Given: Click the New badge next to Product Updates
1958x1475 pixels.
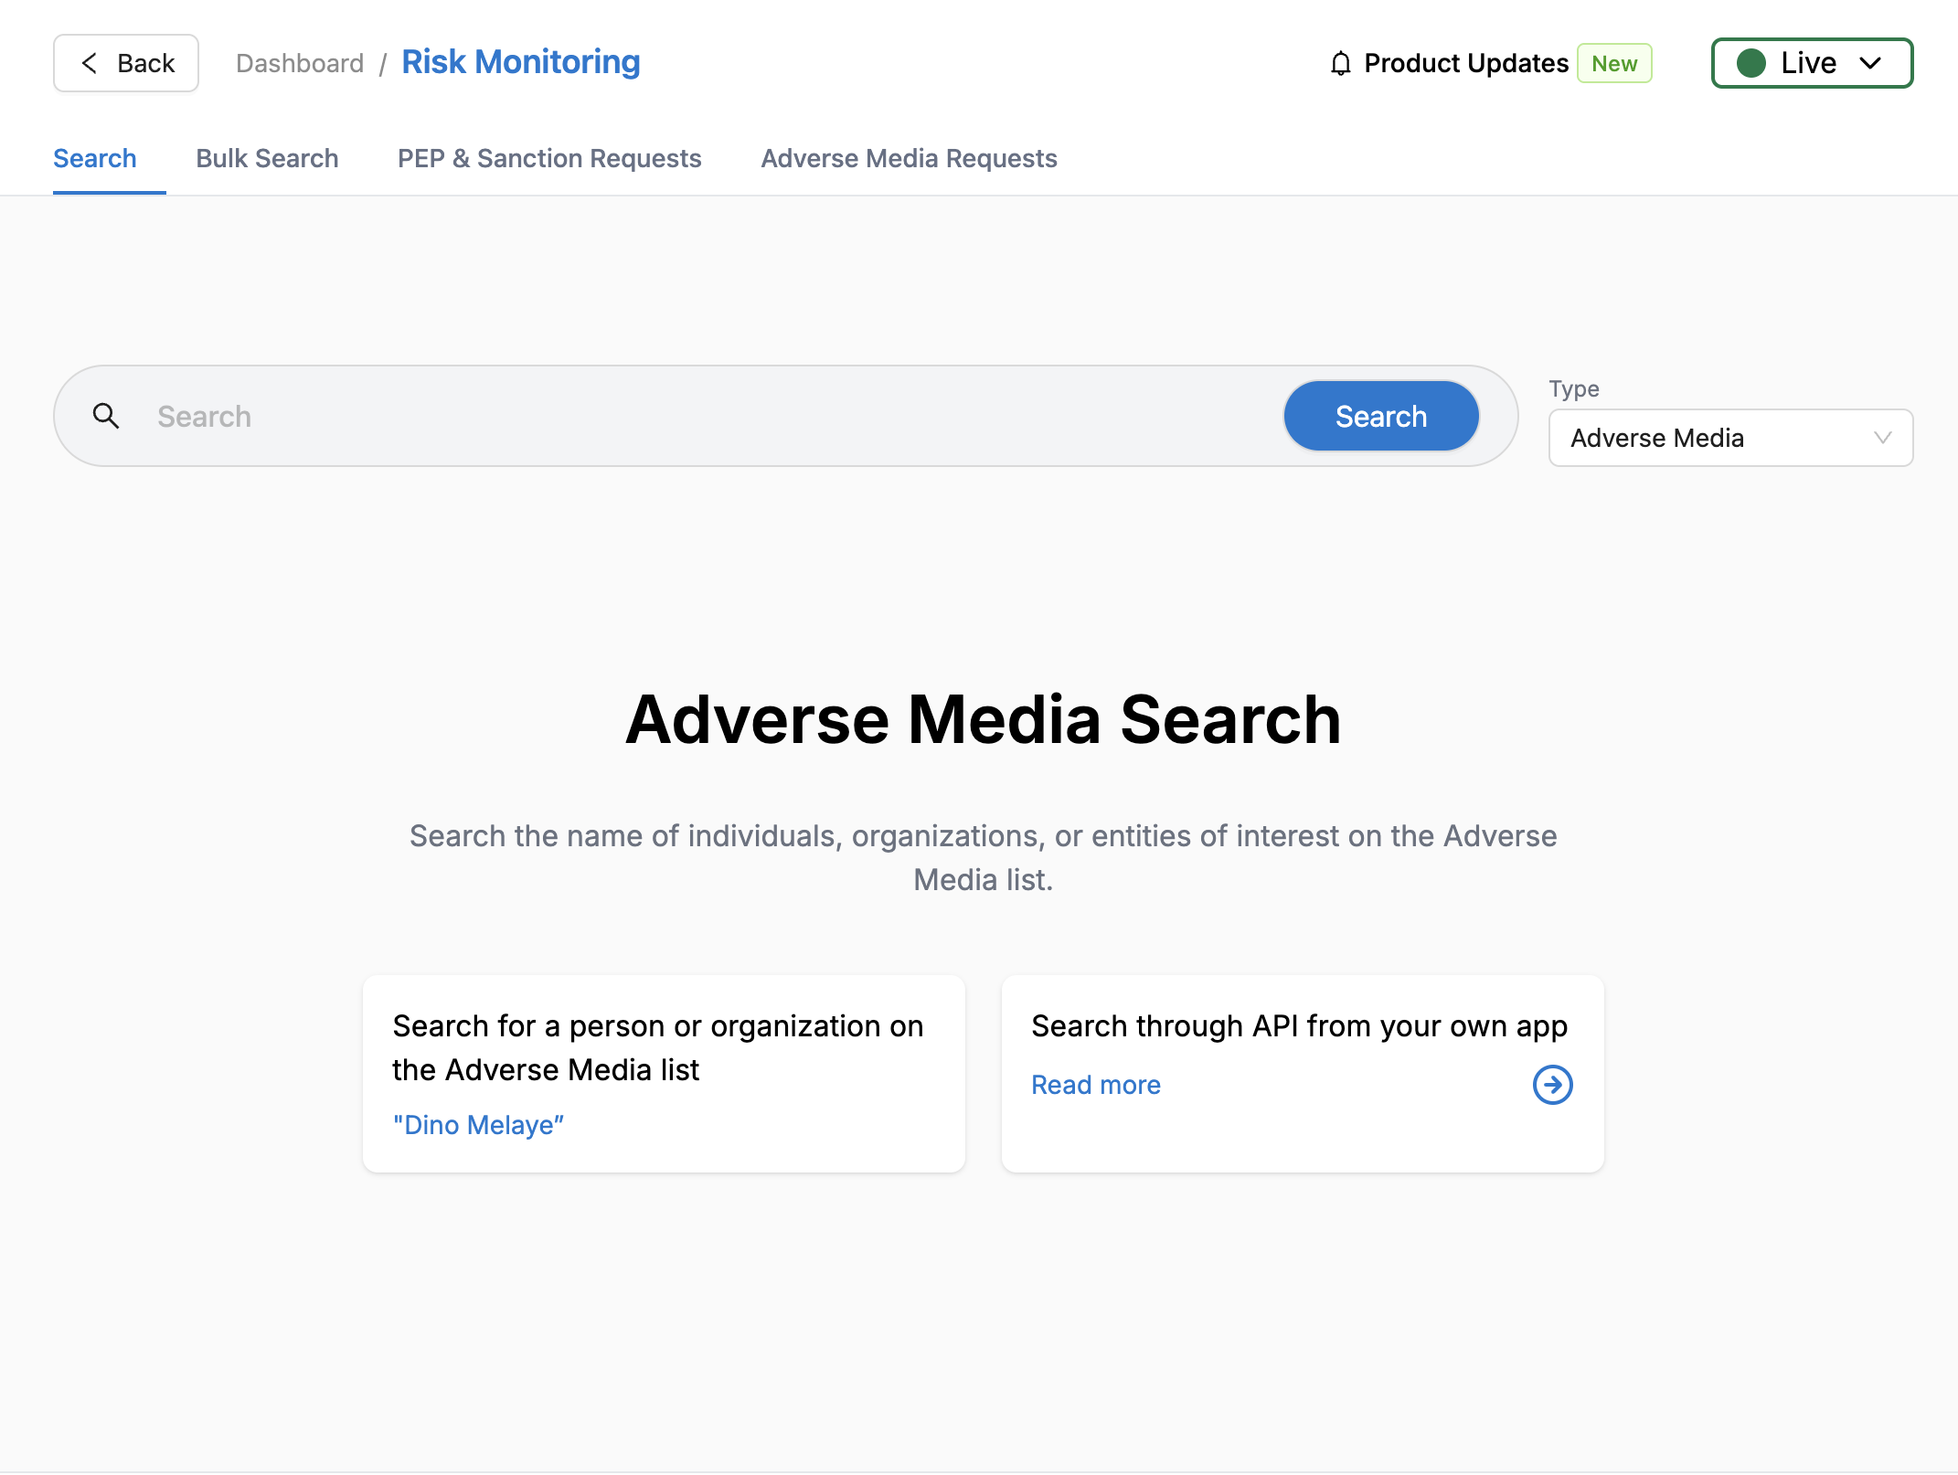Looking at the screenshot, I should tap(1614, 63).
